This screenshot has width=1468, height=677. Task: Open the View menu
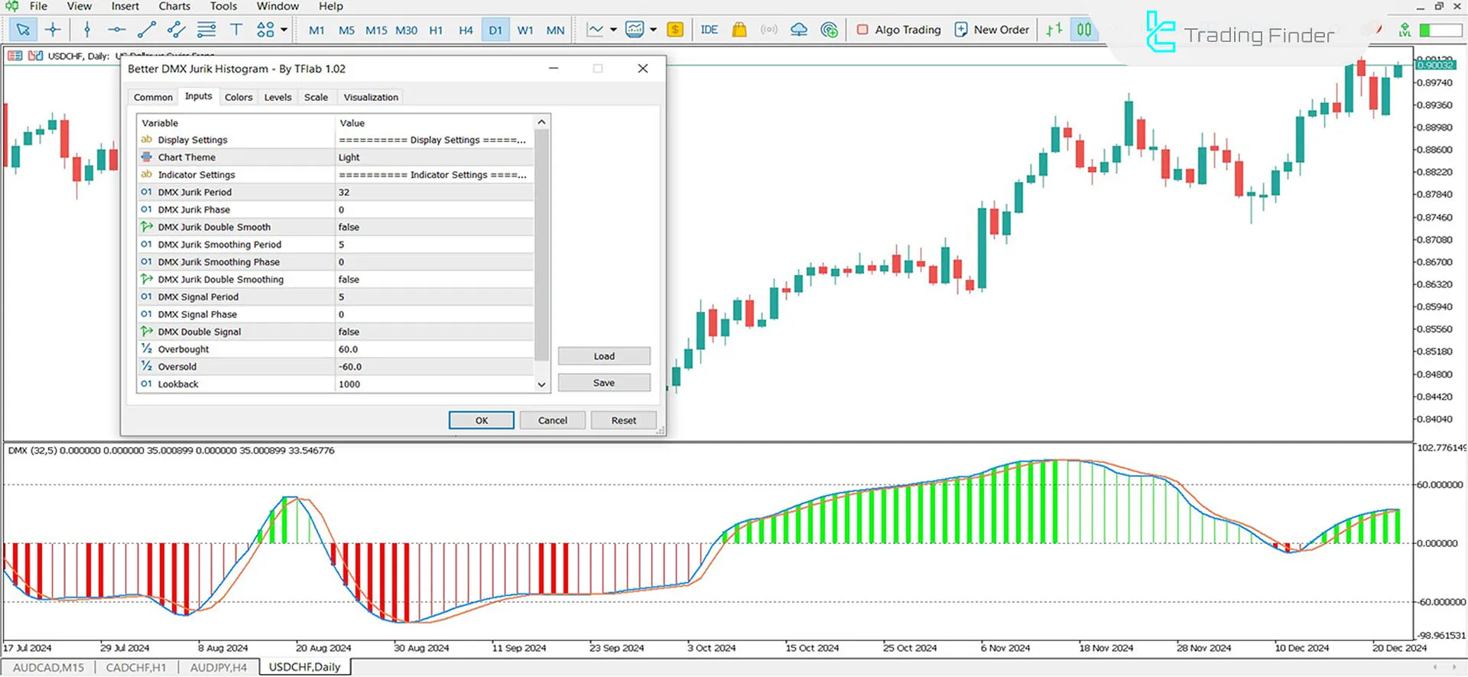[79, 6]
